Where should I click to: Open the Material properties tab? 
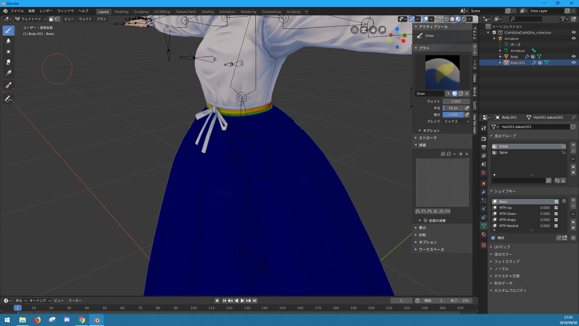click(x=484, y=234)
